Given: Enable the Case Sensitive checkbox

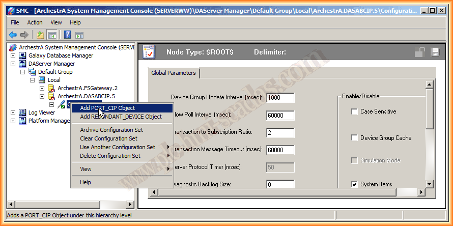Looking at the screenshot, I should pos(354,111).
